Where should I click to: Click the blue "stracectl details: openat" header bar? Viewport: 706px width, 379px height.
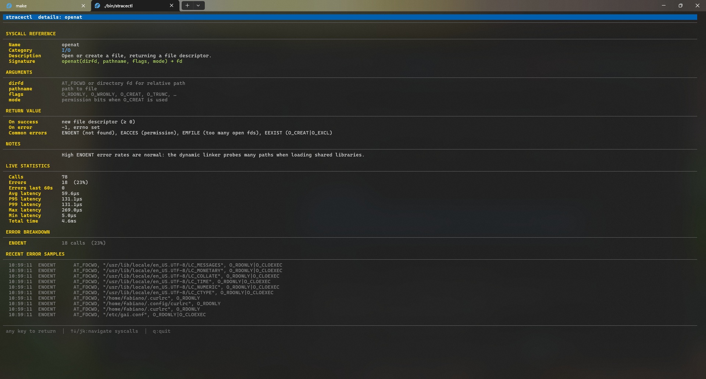(349, 17)
